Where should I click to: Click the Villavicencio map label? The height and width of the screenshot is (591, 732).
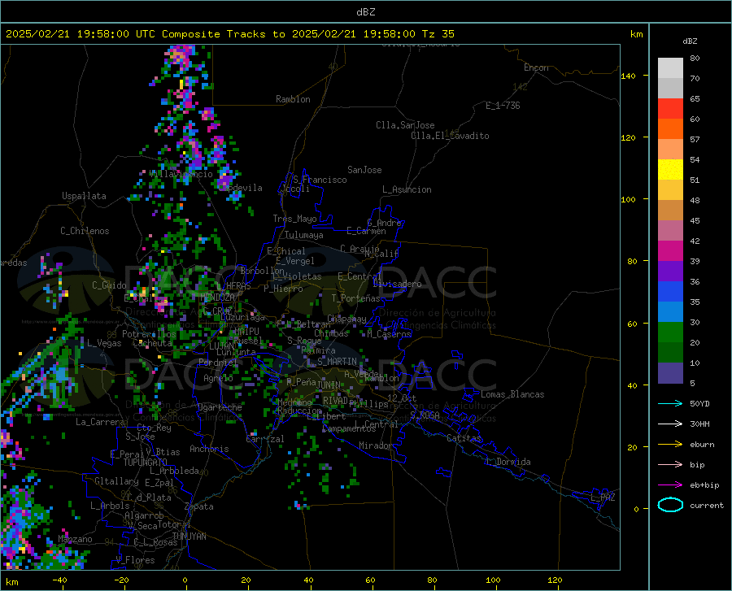tap(181, 174)
